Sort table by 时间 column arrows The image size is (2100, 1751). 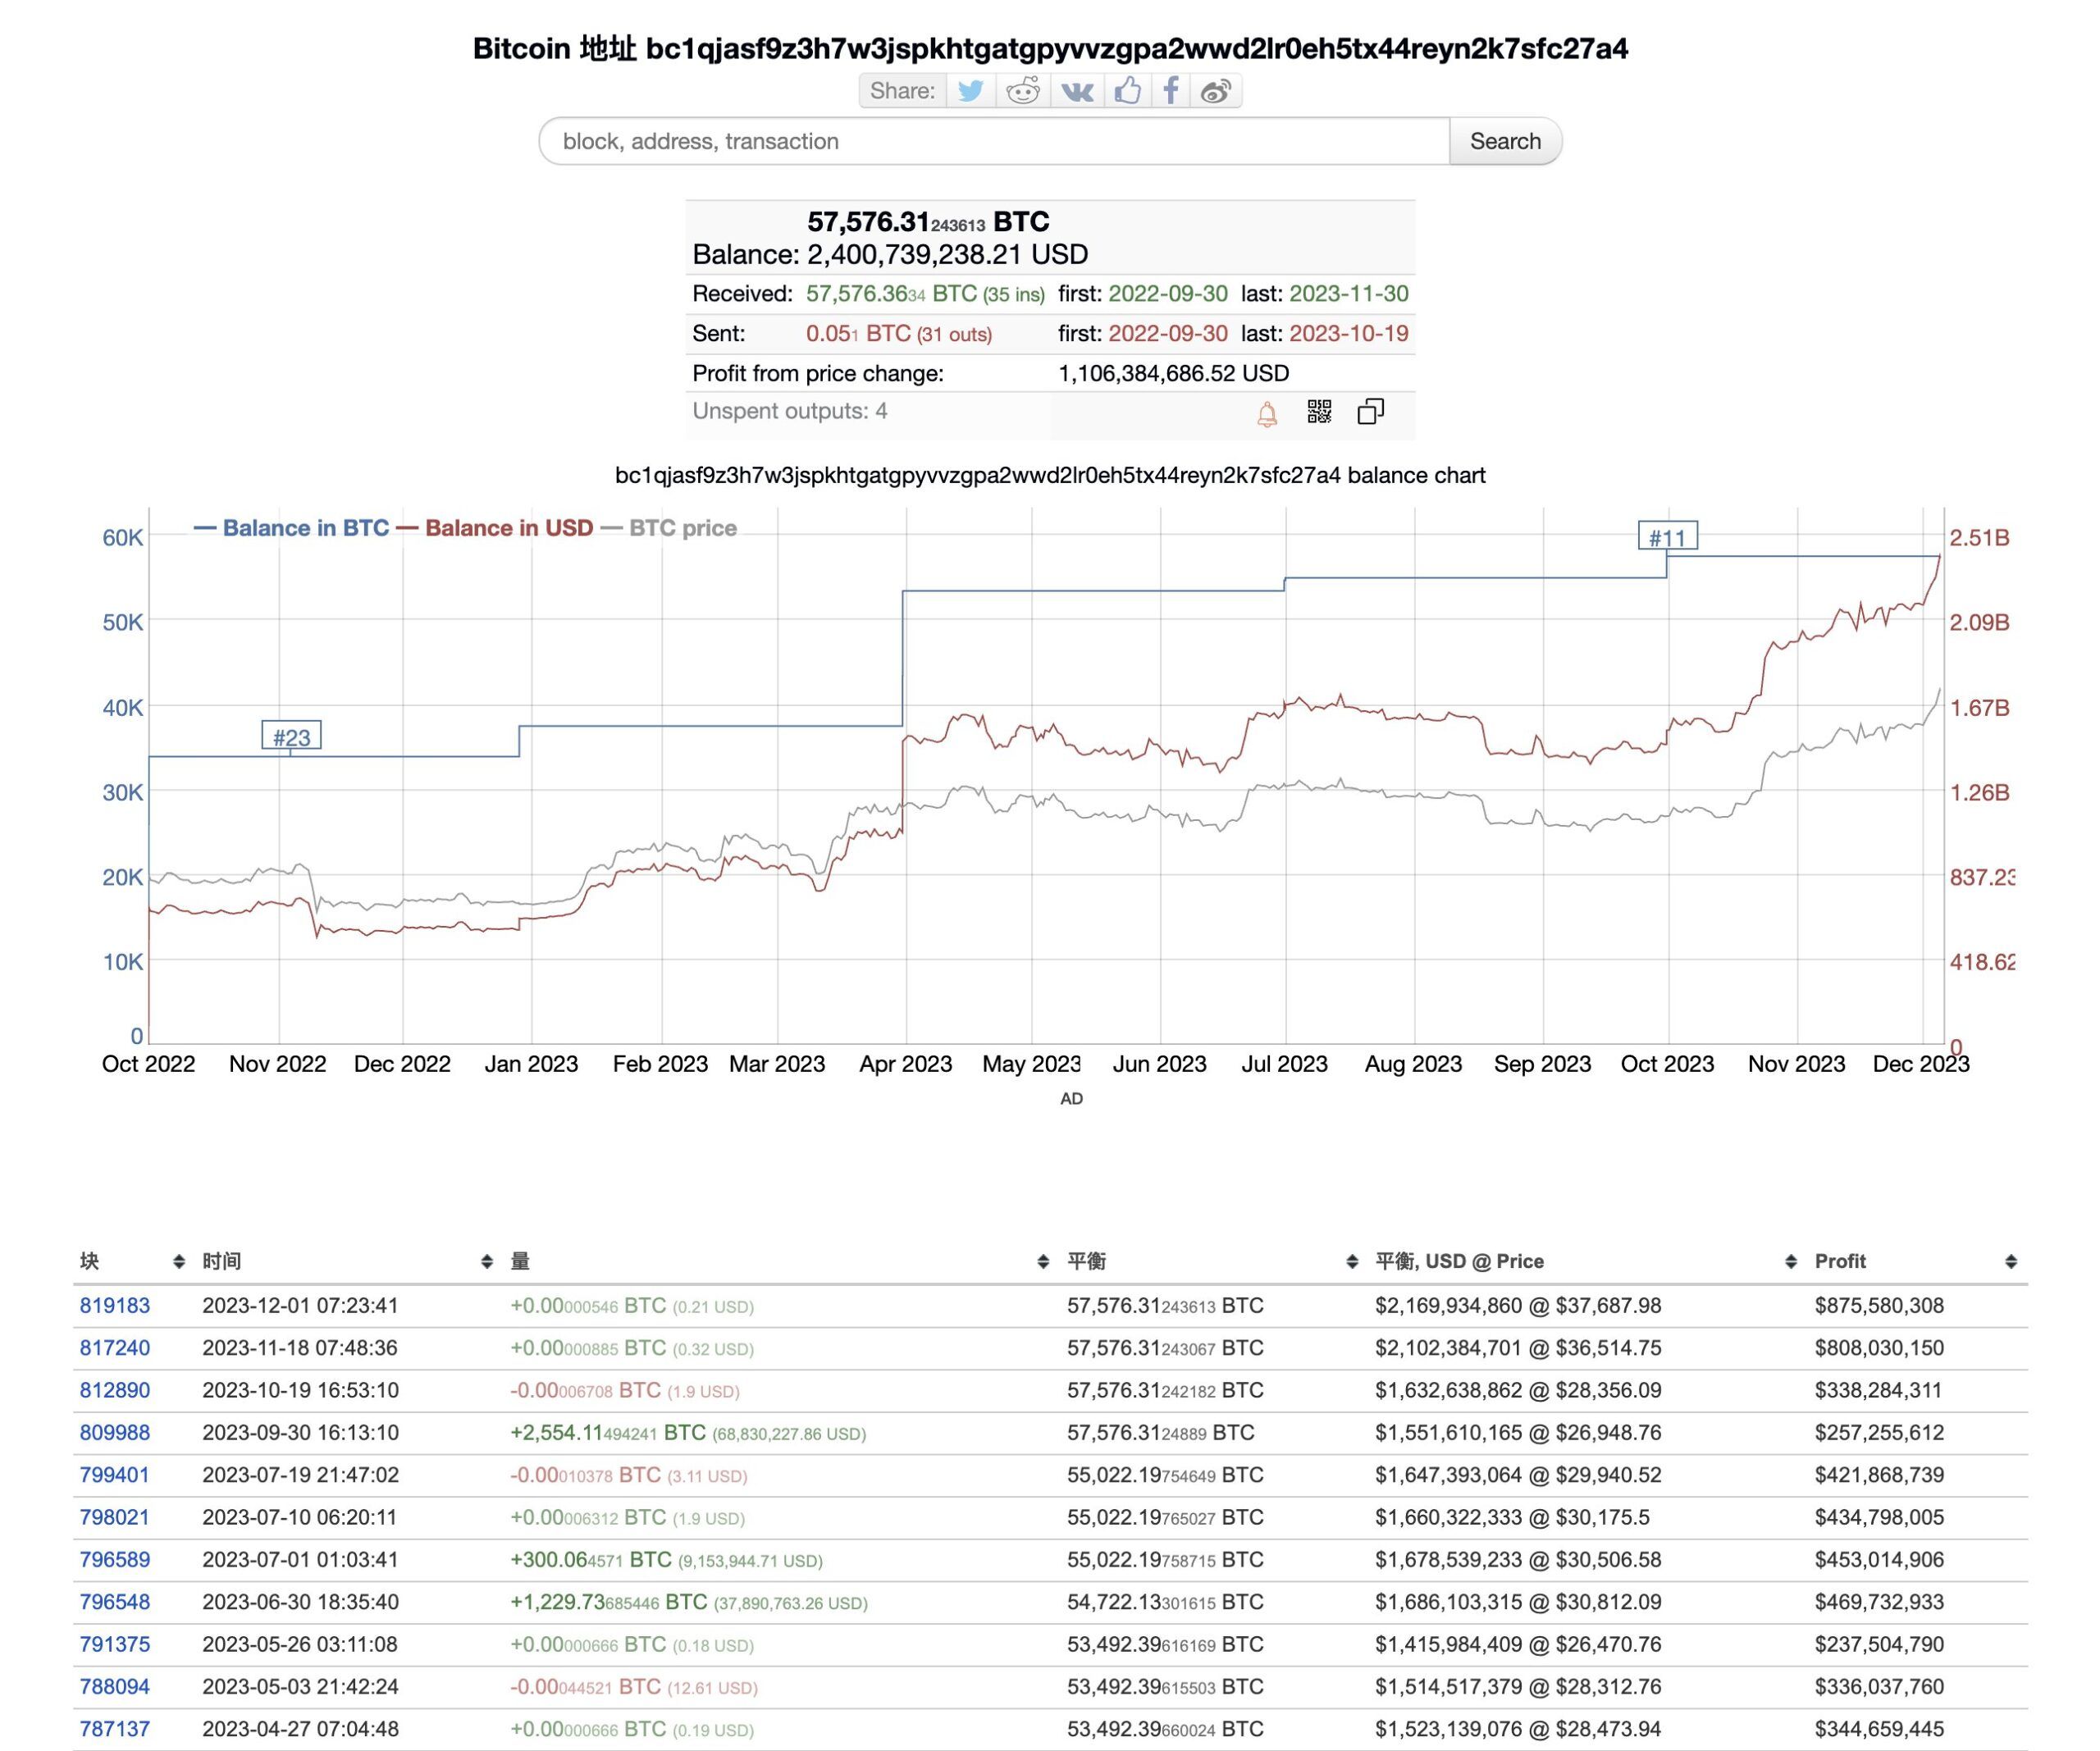486,1261
